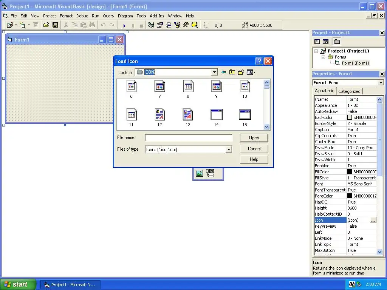Click Project1 Microsoft Visual Basic taskbar button
The width and height of the screenshot is (387, 290).
point(70,285)
